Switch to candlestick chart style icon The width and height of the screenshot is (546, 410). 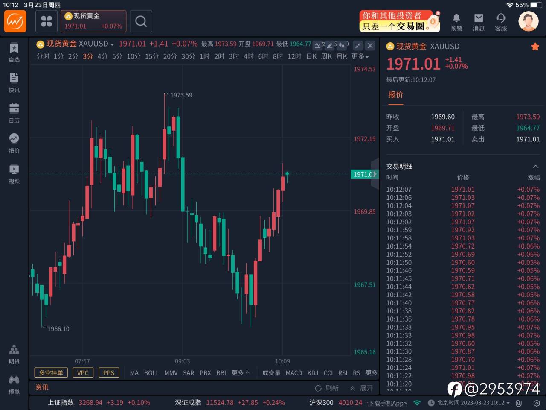[342, 45]
